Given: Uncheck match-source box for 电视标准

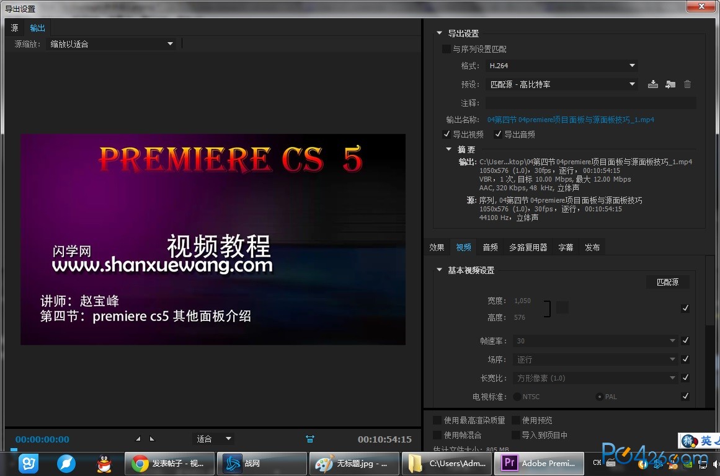Looking at the screenshot, I should point(685,396).
